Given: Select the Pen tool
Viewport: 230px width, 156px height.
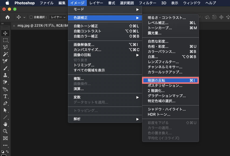Looking at the screenshot, I should (5, 103).
